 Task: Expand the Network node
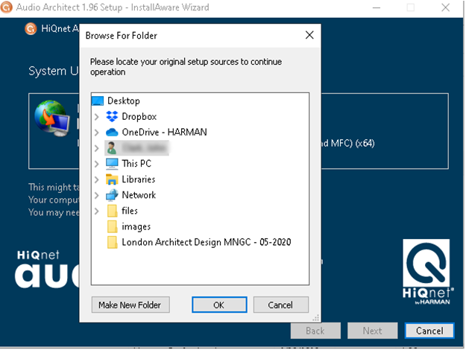97,195
